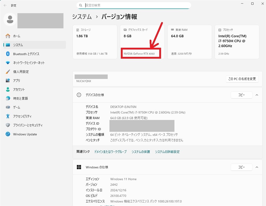Viewport: 266px width, 206px height.
Task: Open ネットワークとインターネット via its globe icon
Action: point(8,63)
